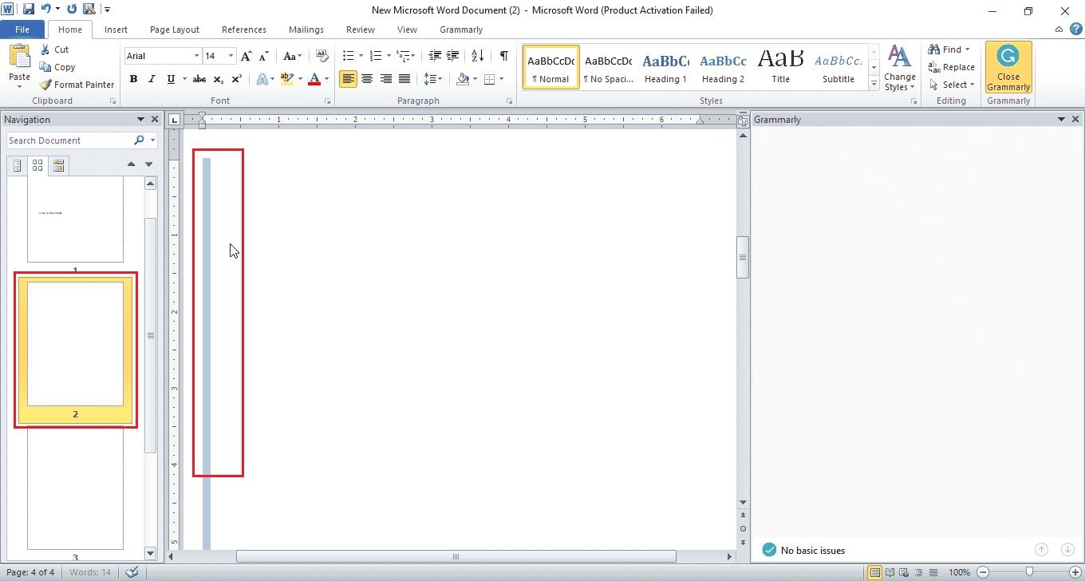This screenshot has height=581, width=1085.
Task: Click the Cut scissors icon
Action: [45, 49]
